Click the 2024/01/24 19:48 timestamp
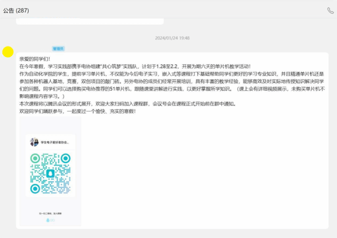The width and height of the screenshot is (337, 238). click(172, 38)
